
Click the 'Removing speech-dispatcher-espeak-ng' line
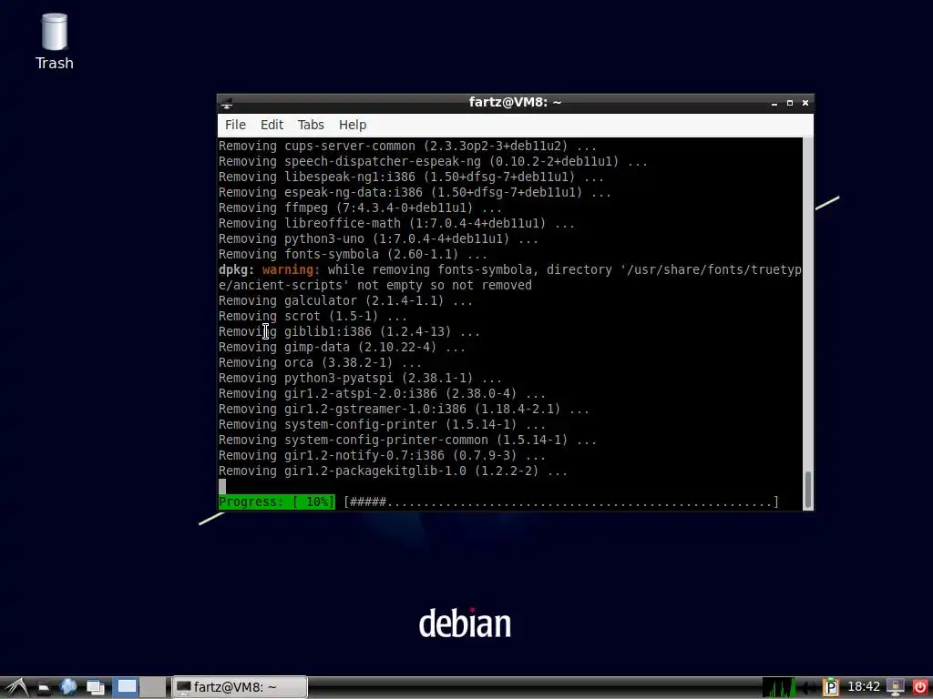(433, 162)
